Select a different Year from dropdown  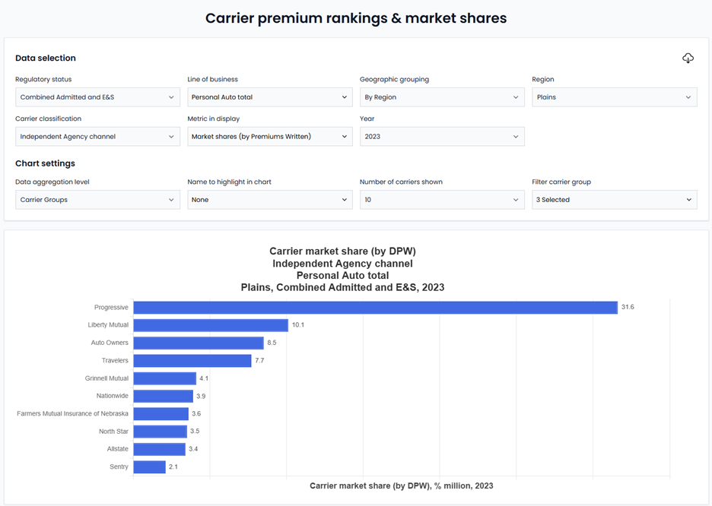[x=442, y=137]
